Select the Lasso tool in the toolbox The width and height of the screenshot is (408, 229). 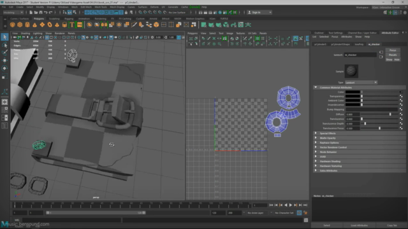pos(4,45)
